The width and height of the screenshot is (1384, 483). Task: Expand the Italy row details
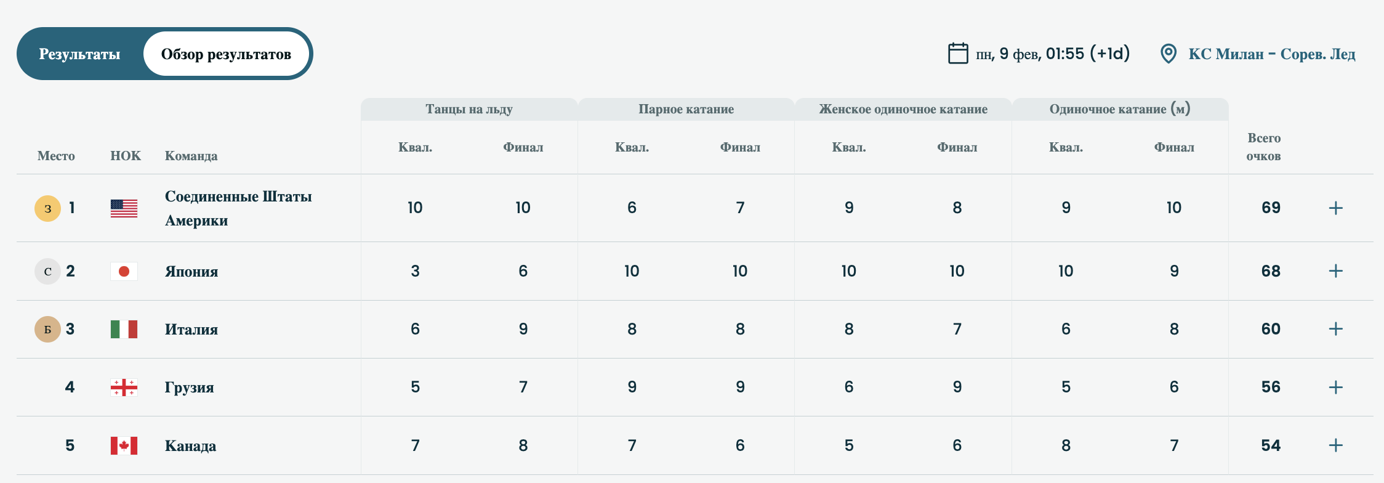tap(1335, 329)
